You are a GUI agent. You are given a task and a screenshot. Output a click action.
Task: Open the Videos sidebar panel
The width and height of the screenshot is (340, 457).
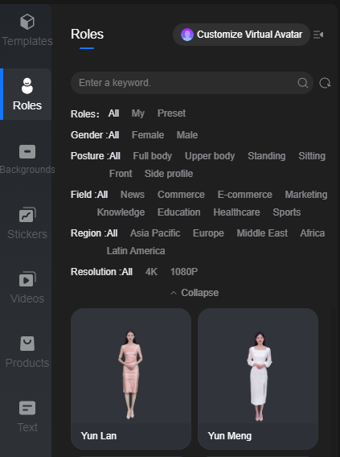[27, 288]
